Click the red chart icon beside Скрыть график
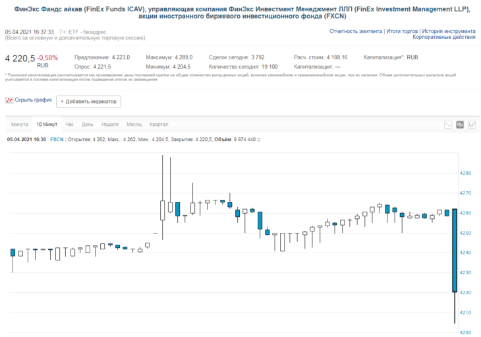This screenshot has width=481, height=337. click(9, 100)
